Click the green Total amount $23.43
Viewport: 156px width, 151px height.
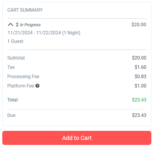click(139, 100)
